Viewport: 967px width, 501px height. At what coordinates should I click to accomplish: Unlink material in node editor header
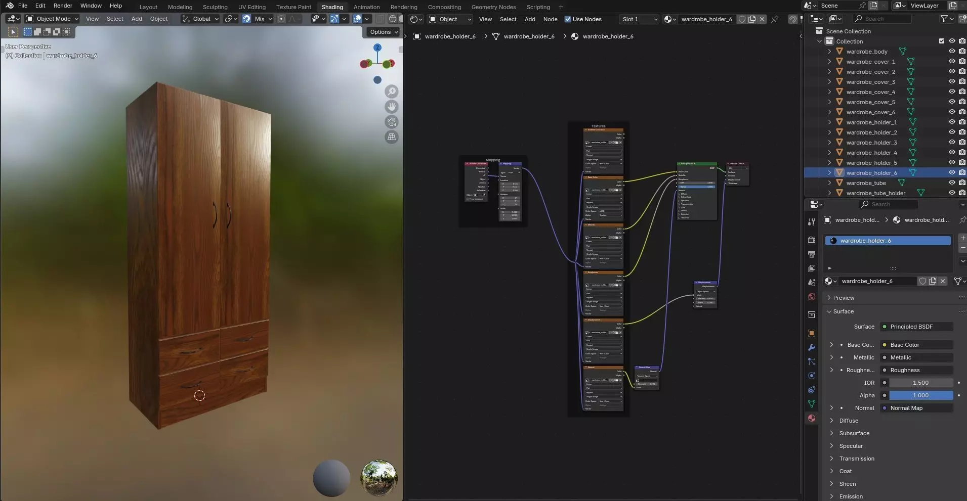click(x=762, y=19)
